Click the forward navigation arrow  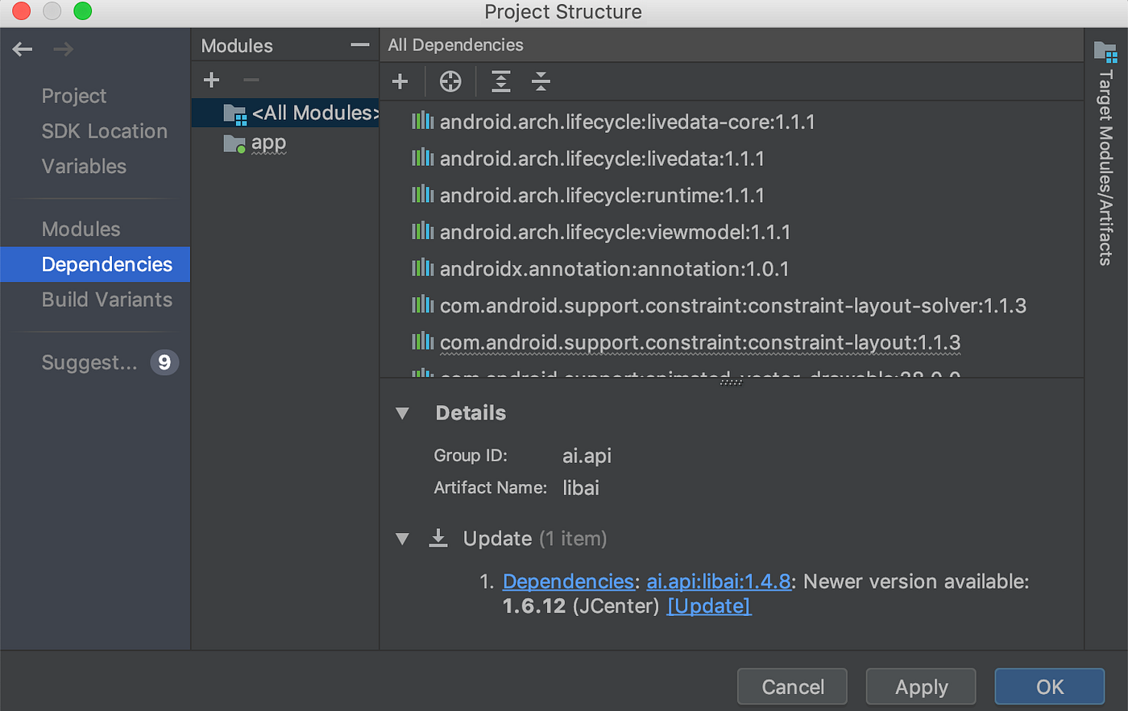[63, 49]
